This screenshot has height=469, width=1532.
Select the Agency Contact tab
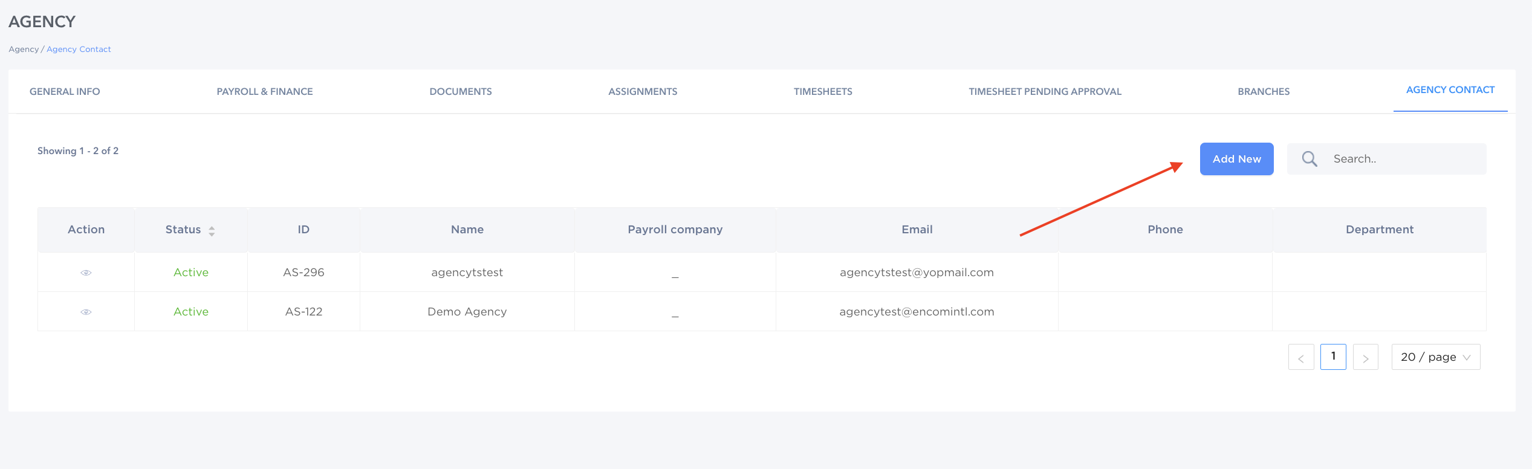tap(1450, 89)
